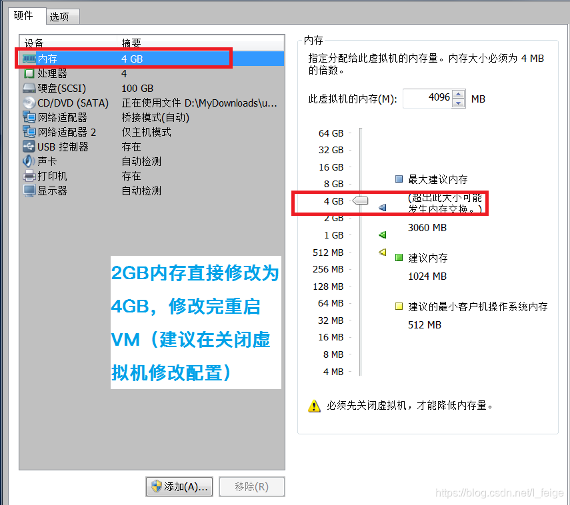This screenshot has width=570, height=505.
Task: Click the printer (打印机) icon
Action: tap(29, 176)
